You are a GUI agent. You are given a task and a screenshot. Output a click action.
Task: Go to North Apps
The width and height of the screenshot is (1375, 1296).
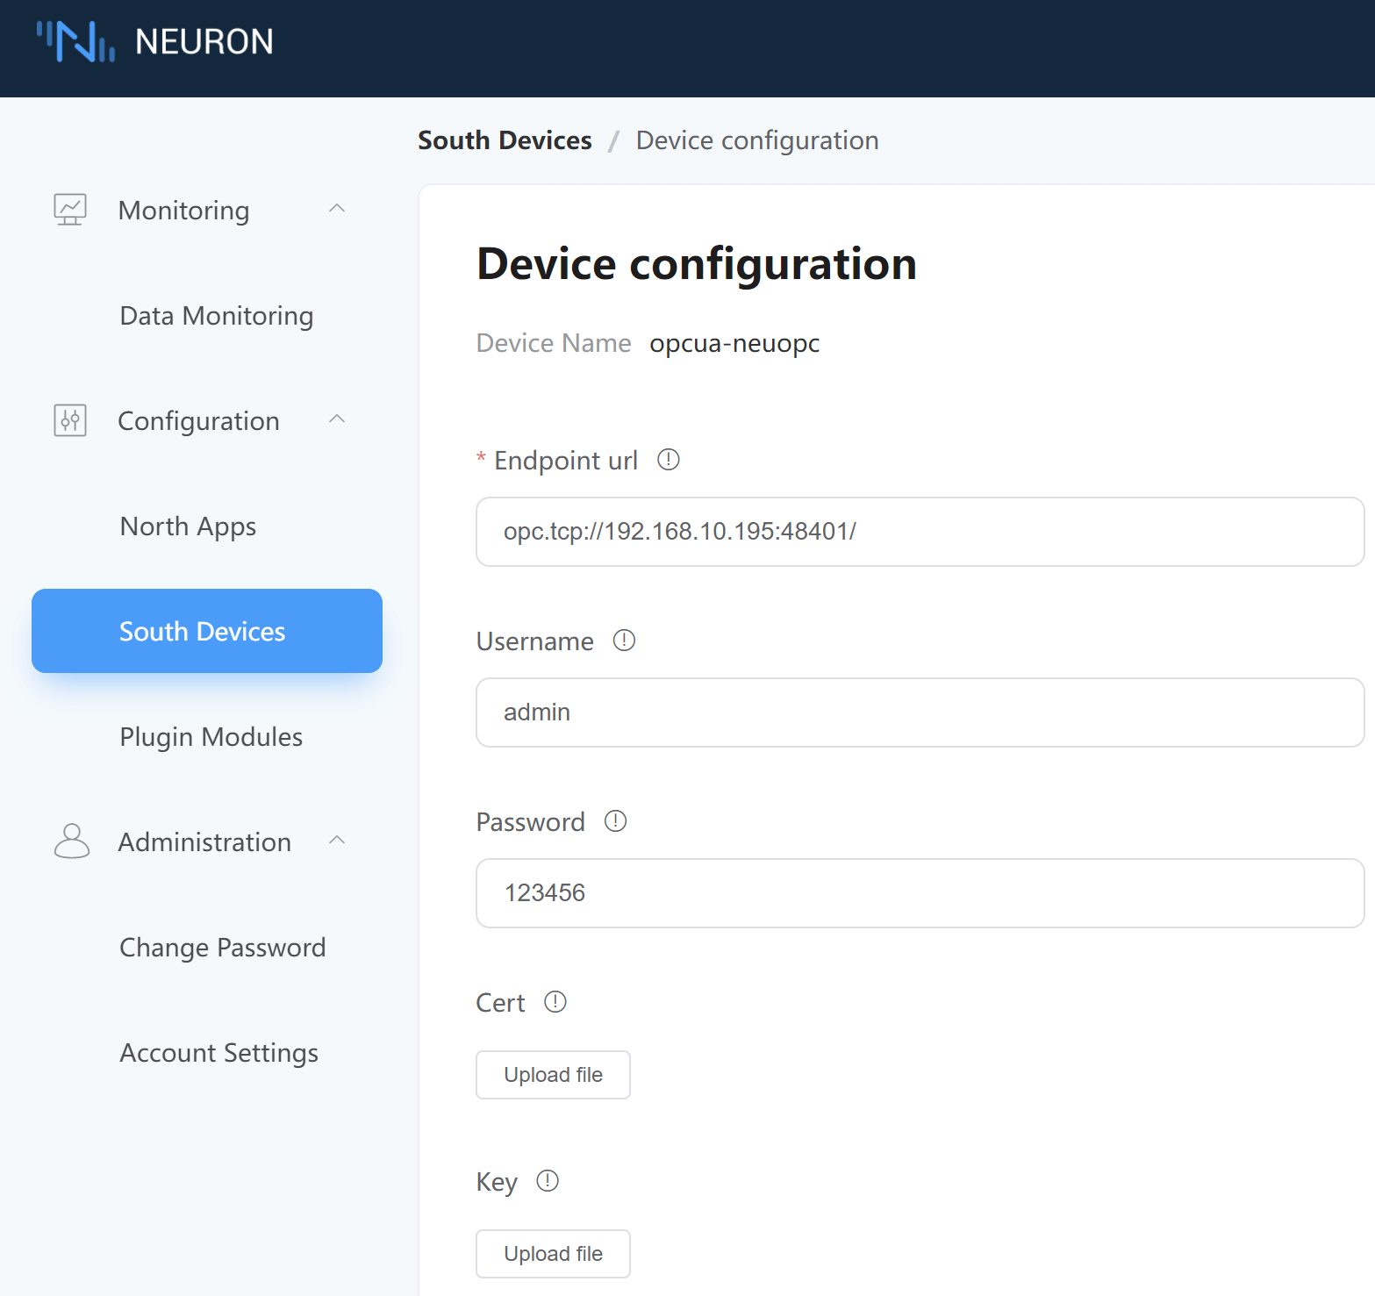point(188,526)
